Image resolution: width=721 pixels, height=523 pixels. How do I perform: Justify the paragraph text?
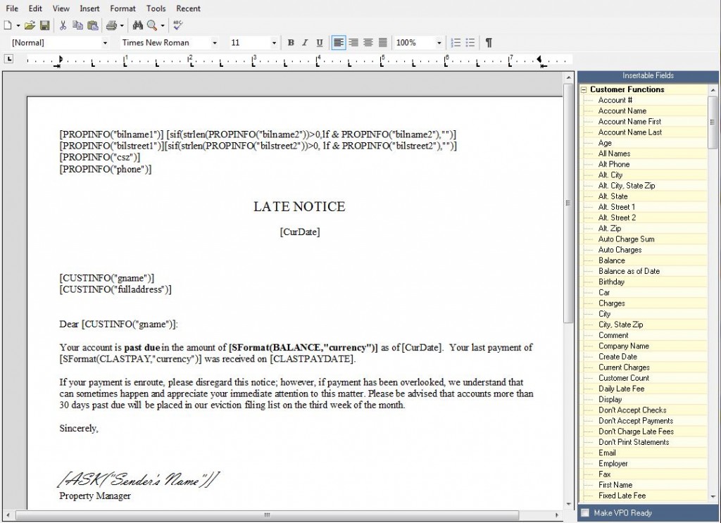point(382,43)
